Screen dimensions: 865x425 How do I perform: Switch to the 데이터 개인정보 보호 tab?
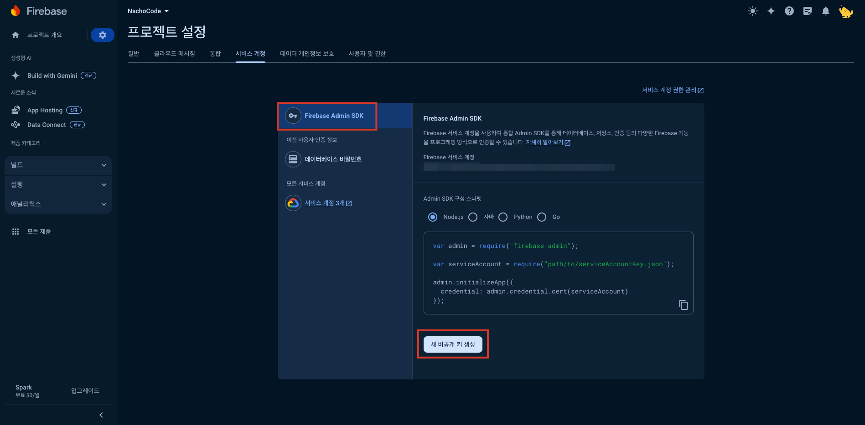pos(307,54)
